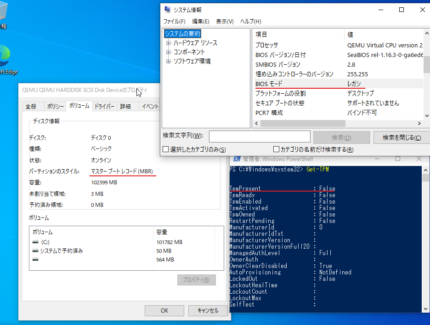Click the 項目 column header
This screenshot has height=325, width=430.
tap(299, 34)
